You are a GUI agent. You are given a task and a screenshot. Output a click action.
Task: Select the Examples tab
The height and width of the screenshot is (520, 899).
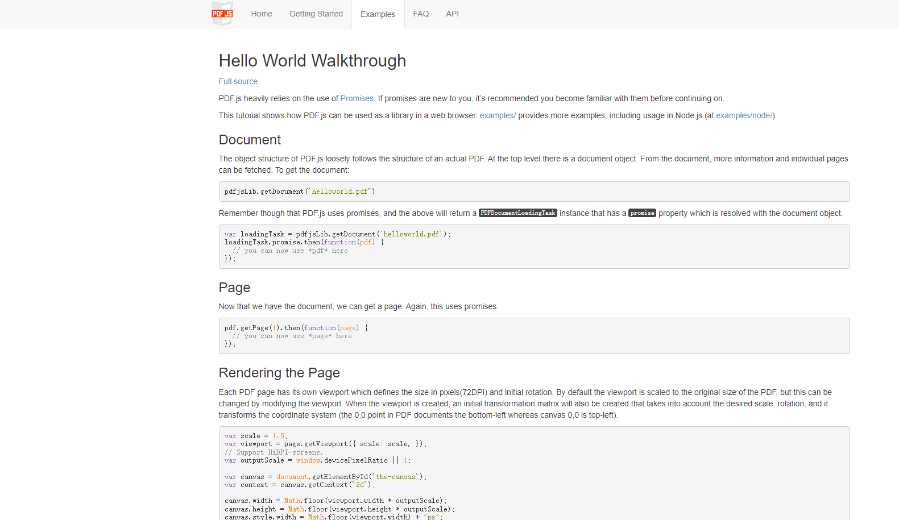[x=378, y=14]
